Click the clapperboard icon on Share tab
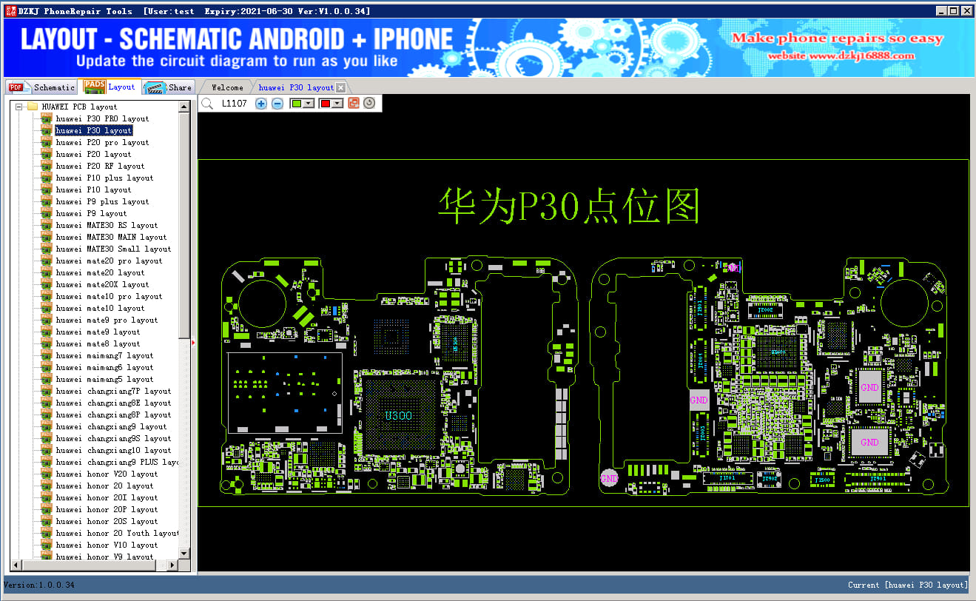The width and height of the screenshot is (976, 601). pyautogui.click(x=155, y=87)
